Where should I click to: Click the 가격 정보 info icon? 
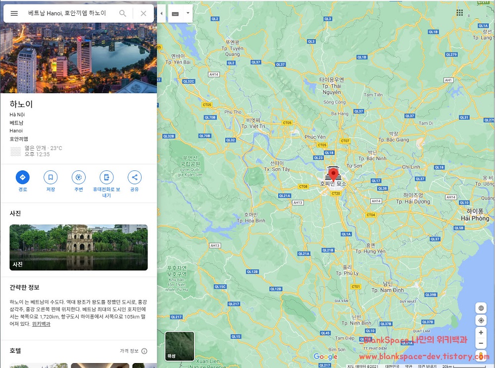click(144, 351)
